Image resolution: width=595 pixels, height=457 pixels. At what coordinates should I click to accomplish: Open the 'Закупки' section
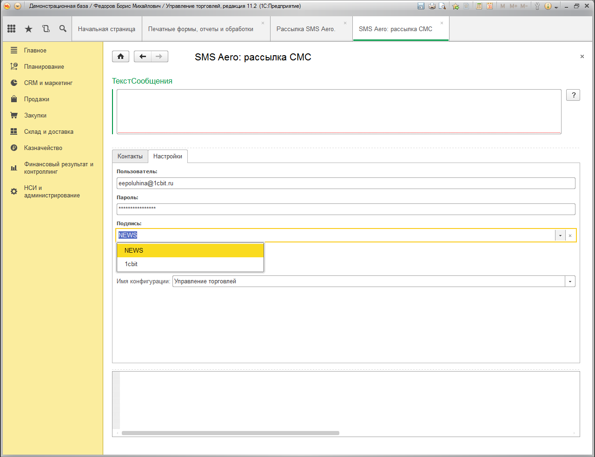click(35, 116)
